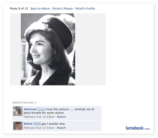Open the Back to Album link
Image resolution: width=158 pixels, height=138 pixels.
(x=40, y=9)
